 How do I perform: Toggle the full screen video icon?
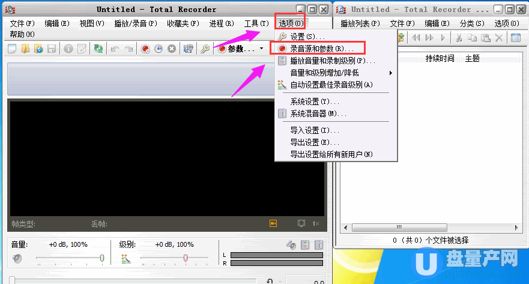[x=301, y=223]
